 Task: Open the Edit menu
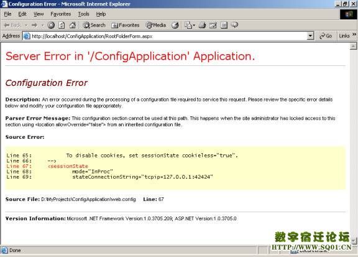coord(22,14)
